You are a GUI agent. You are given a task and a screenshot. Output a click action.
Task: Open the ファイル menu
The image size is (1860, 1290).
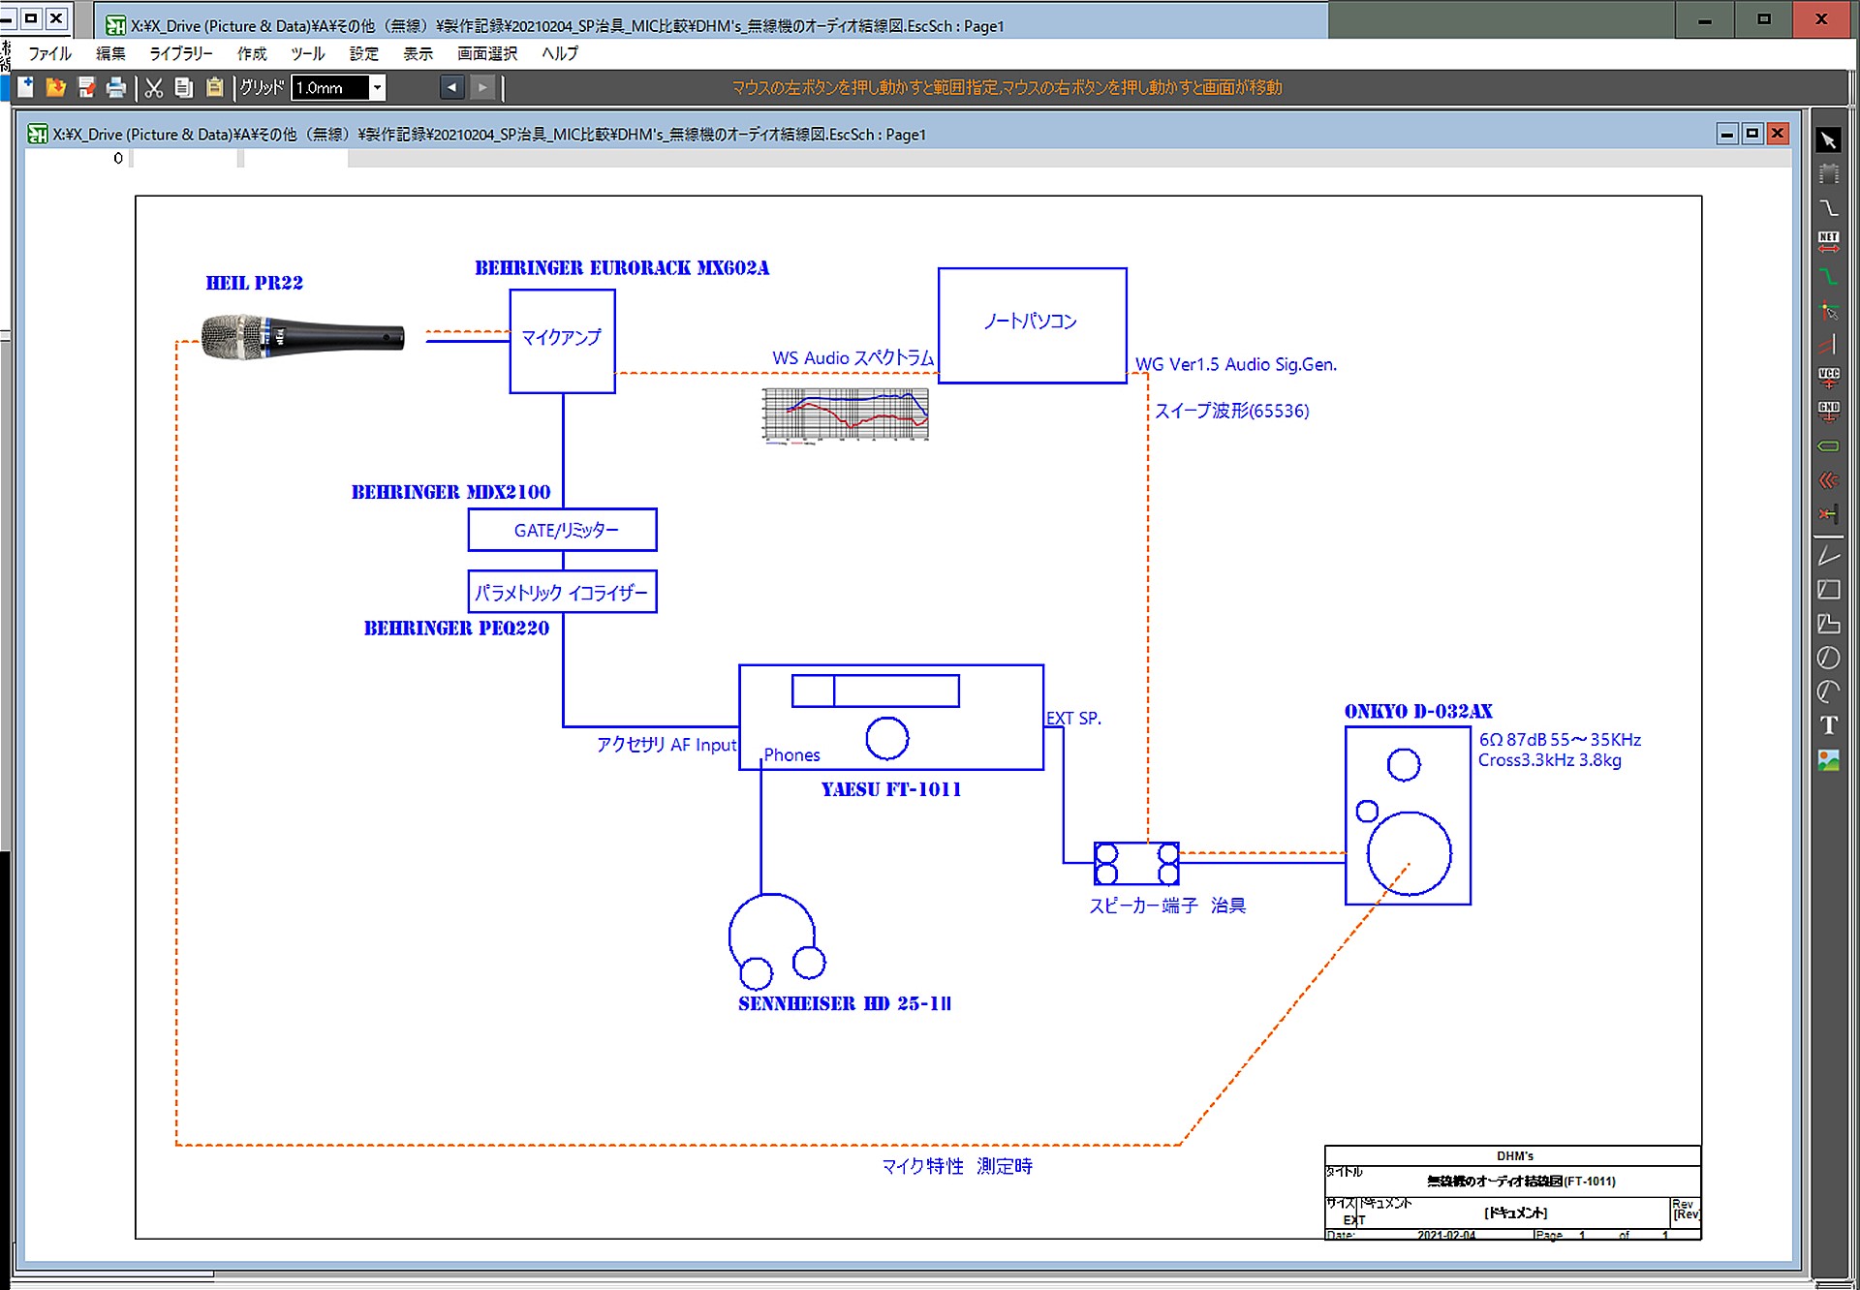[50, 53]
